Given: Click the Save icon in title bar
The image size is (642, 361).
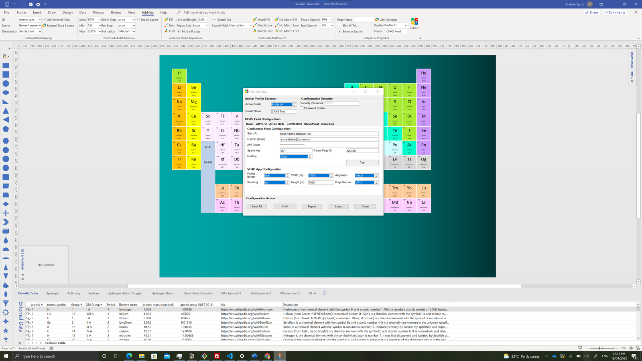Looking at the screenshot, I should point(7,4).
